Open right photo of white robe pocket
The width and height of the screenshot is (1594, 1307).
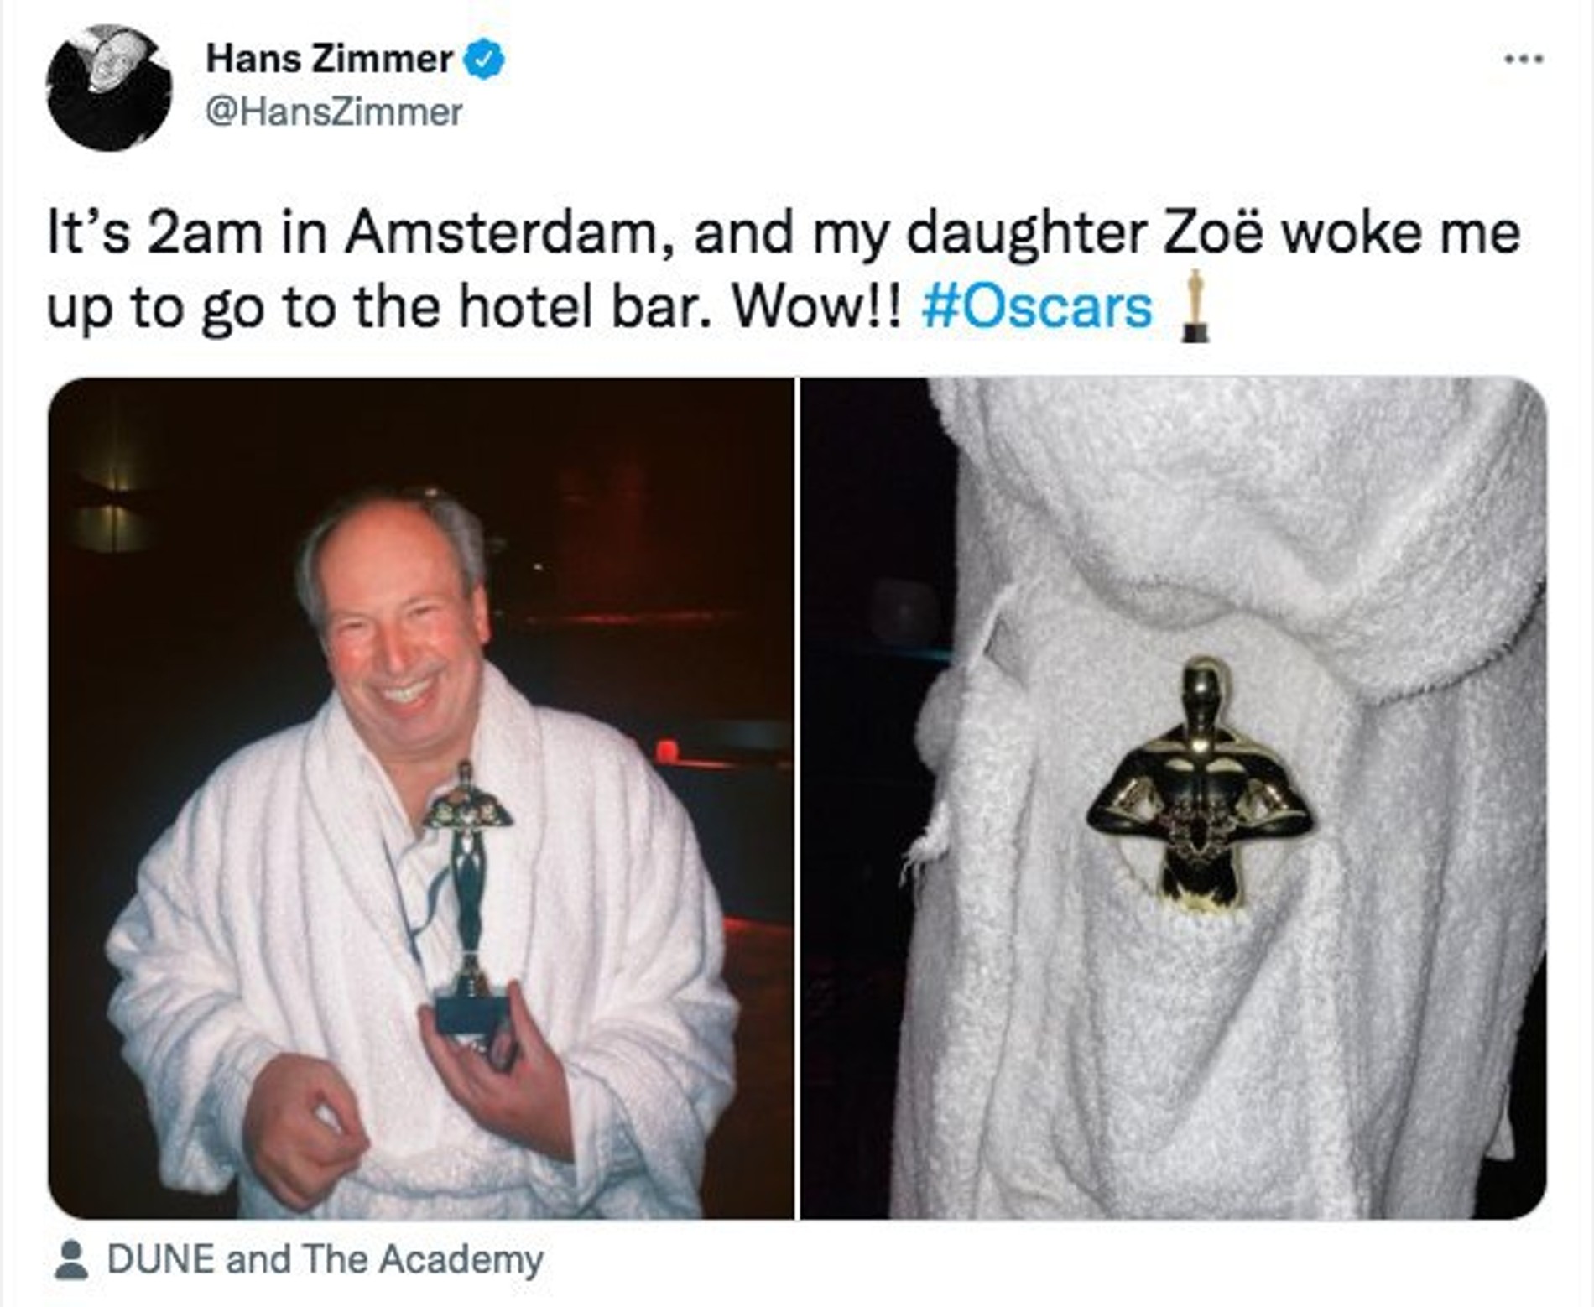point(1174,798)
